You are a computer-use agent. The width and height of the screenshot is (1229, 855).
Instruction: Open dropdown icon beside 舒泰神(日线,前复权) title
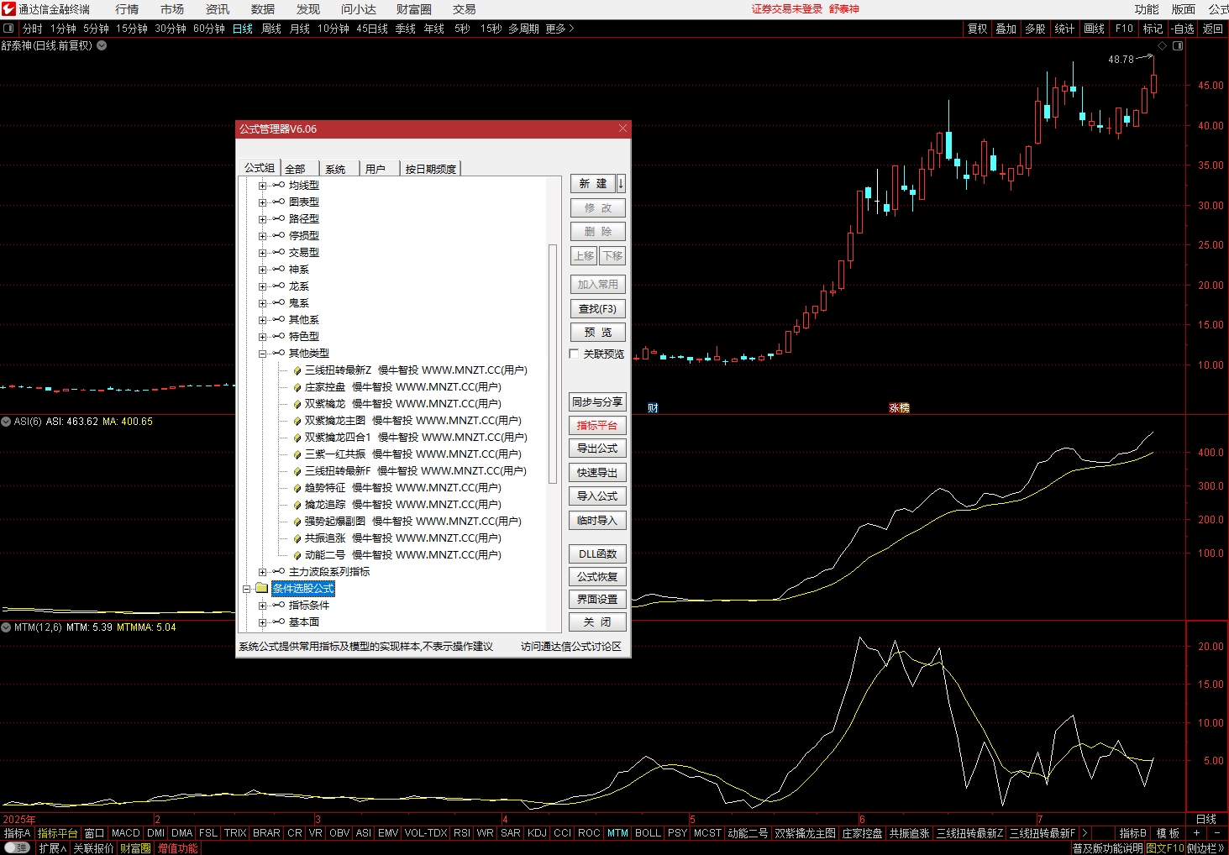pyautogui.click(x=102, y=45)
